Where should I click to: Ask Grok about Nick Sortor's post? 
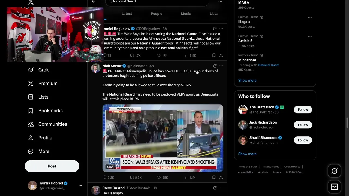pyautogui.click(x=215, y=66)
